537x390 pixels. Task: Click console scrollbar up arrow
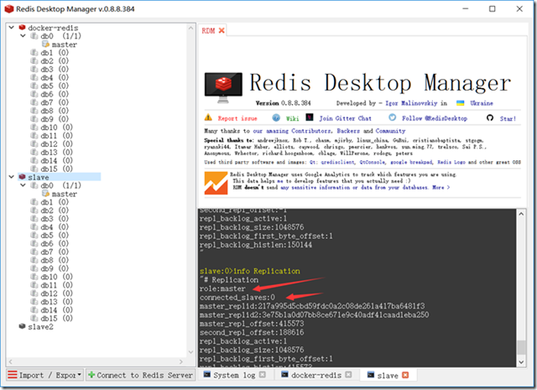[521, 214]
